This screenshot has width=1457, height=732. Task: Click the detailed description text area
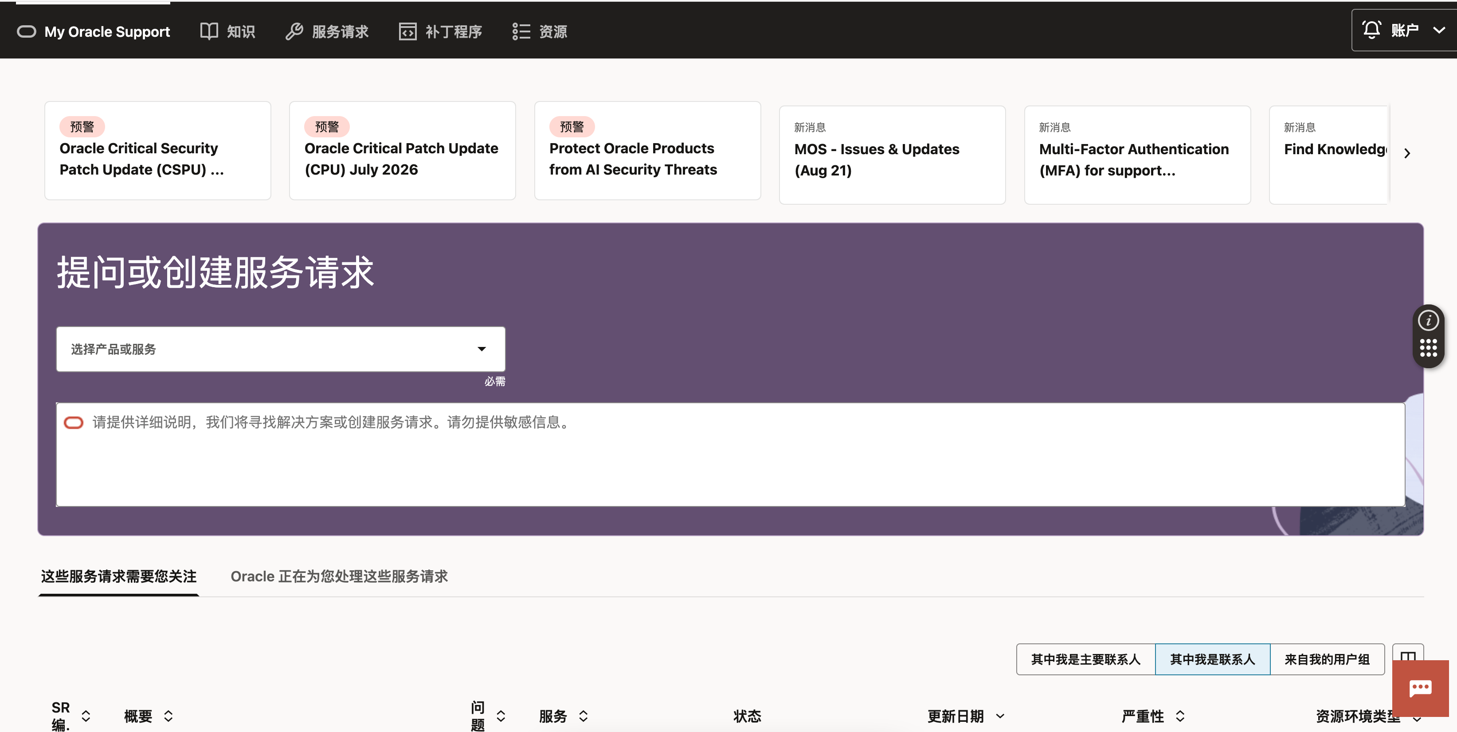pyautogui.click(x=731, y=455)
